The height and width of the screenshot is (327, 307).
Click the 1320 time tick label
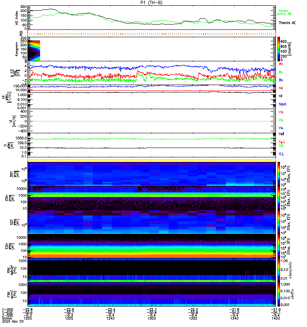point(193,318)
